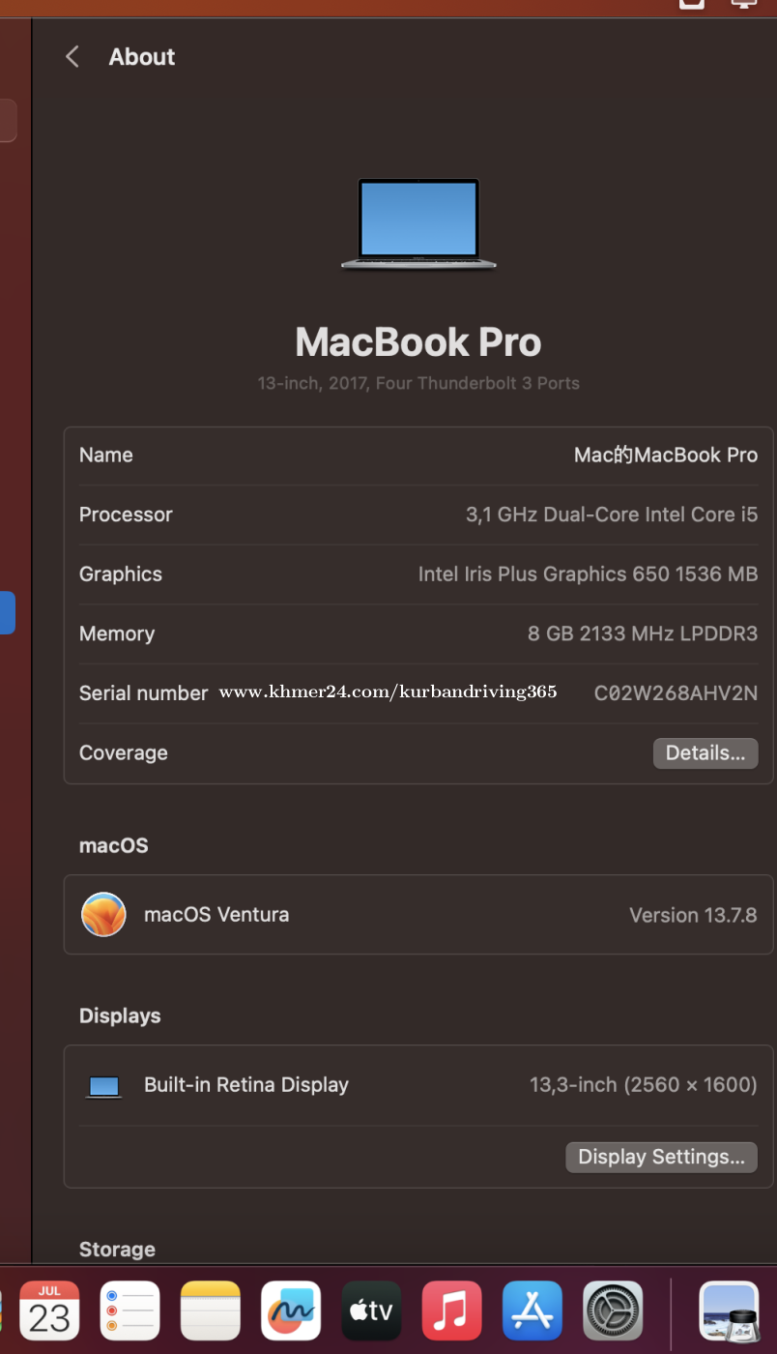Click the 13-inch, 2017, Four Thunderbolt 3 Ports subtitle
Screen dimensions: 777x1354
[x=418, y=384]
